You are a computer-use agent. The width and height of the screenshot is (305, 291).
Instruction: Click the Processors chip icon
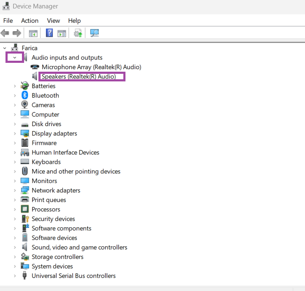pos(25,209)
